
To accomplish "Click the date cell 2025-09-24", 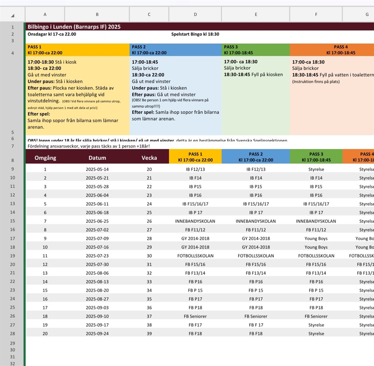I will point(97,333).
